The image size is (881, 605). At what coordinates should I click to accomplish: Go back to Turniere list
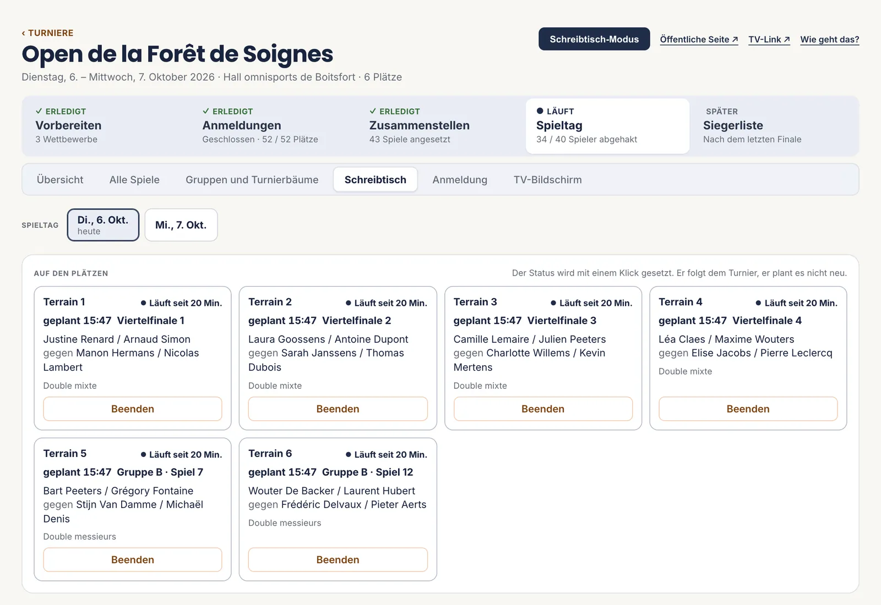[x=47, y=33]
